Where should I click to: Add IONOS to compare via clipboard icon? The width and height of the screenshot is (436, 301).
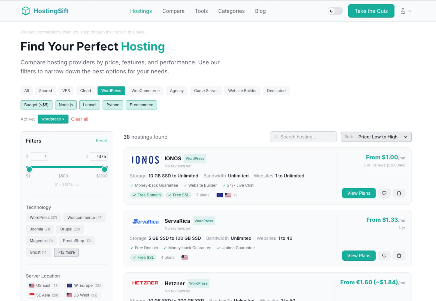(399, 193)
